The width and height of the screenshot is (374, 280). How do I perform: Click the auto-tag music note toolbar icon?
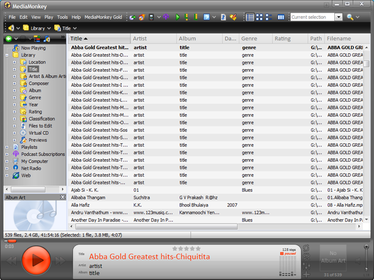pos(223,17)
